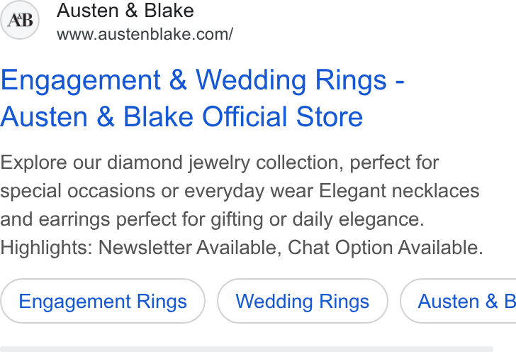Viewport: 516px width, 352px height.
Task: Open the www.austenblake.com URL
Action: coord(145,34)
